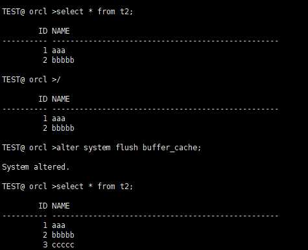Viewport: 308px width, 250px height.
Task: Click the 'alter system flush buffer_cache;' command text
Action: [129, 148]
